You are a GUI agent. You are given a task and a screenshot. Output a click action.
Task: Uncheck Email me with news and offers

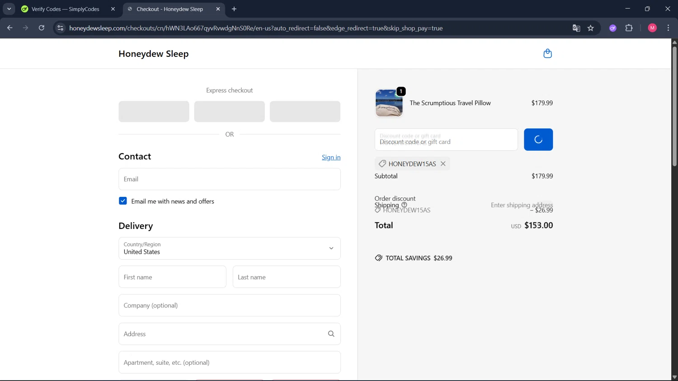[x=123, y=201]
